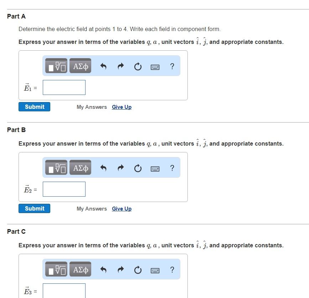Open the Greek symbols ΑΣφ palette in Part A
Viewport: 309px width, 298px height.
80,66
